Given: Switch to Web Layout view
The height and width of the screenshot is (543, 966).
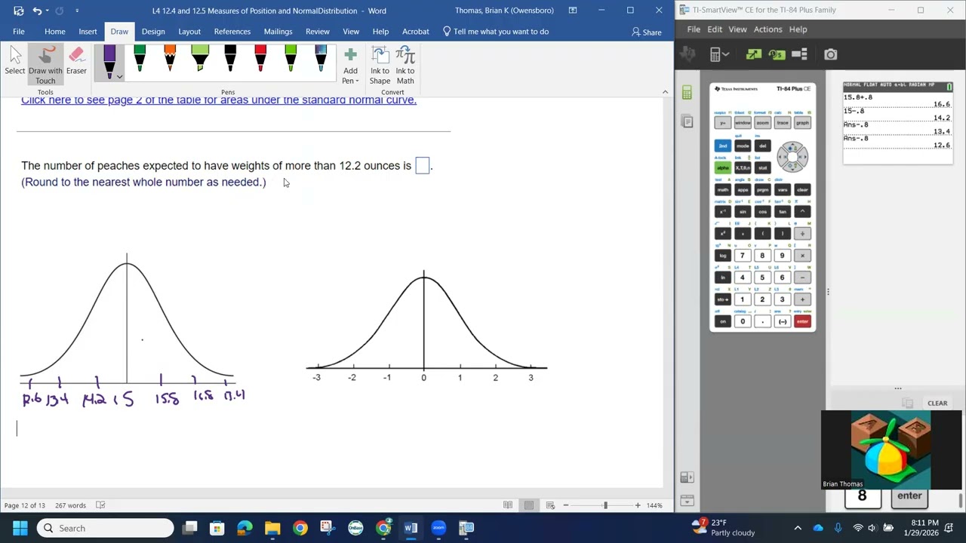Looking at the screenshot, I should [x=550, y=505].
